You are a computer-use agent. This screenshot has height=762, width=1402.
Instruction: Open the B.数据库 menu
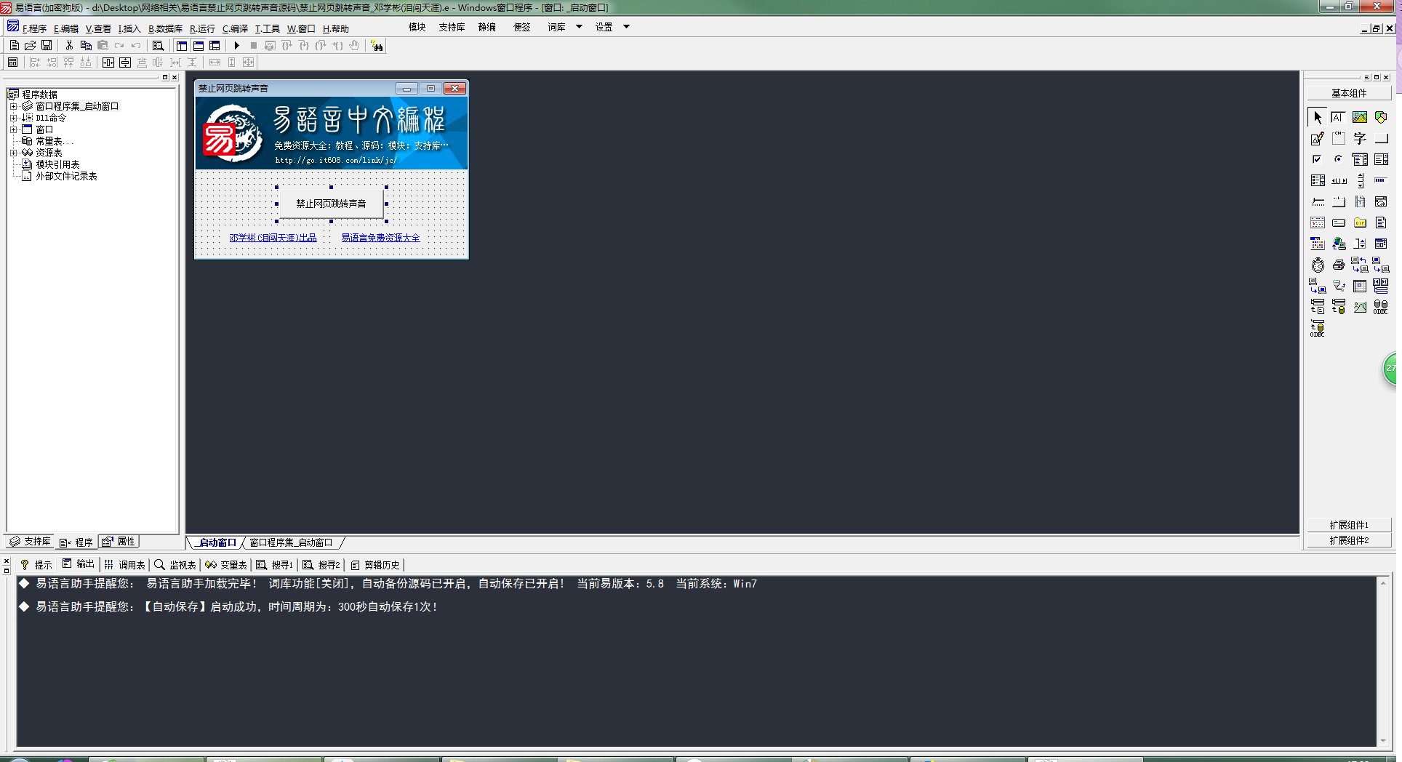coord(165,28)
